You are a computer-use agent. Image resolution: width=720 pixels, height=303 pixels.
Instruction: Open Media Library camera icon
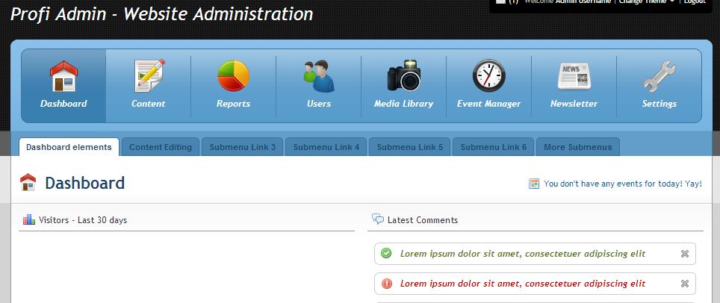click(x=403, y=76)
